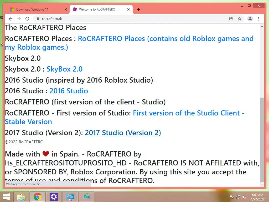Open the purple gear settings taskbar app

pyautogui.click(x=54, y=197)
